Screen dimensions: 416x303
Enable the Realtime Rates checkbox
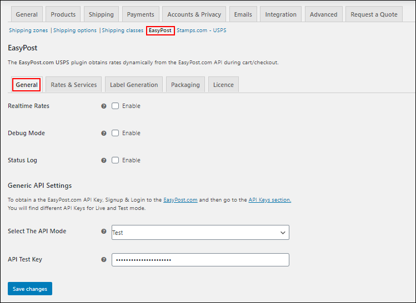pos(115,106)
